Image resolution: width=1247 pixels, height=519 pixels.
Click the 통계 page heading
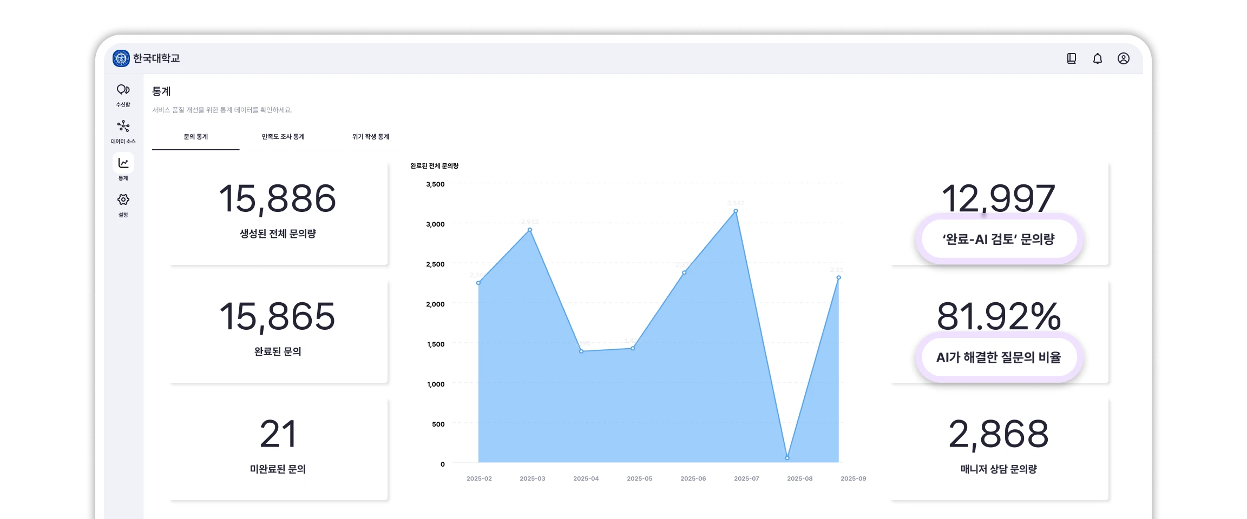click(x=161, y=91)
